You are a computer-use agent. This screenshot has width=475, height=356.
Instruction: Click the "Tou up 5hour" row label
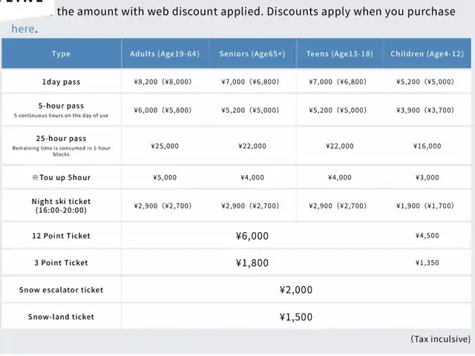(62, 177)
